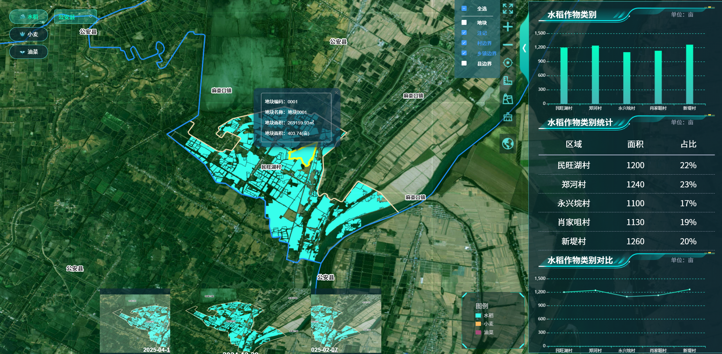Select the 小麦 crop tab

pos(29,34)
